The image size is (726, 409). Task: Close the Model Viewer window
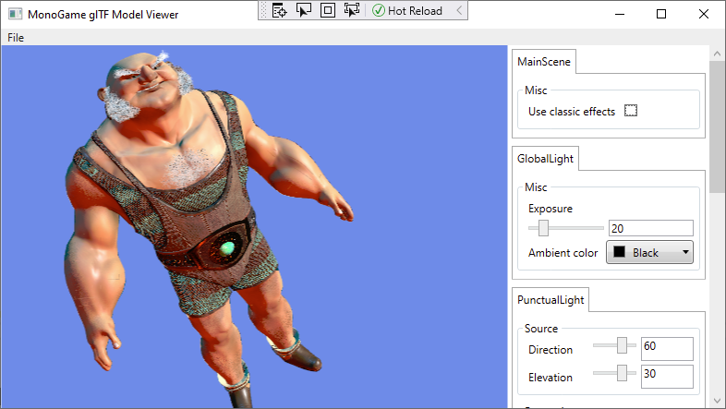(703, 14)
